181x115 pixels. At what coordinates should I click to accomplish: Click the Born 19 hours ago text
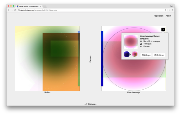151,41
